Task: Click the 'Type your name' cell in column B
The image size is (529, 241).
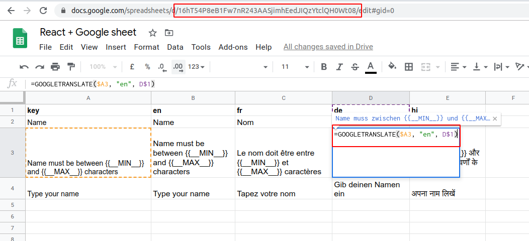Action: 193,188
